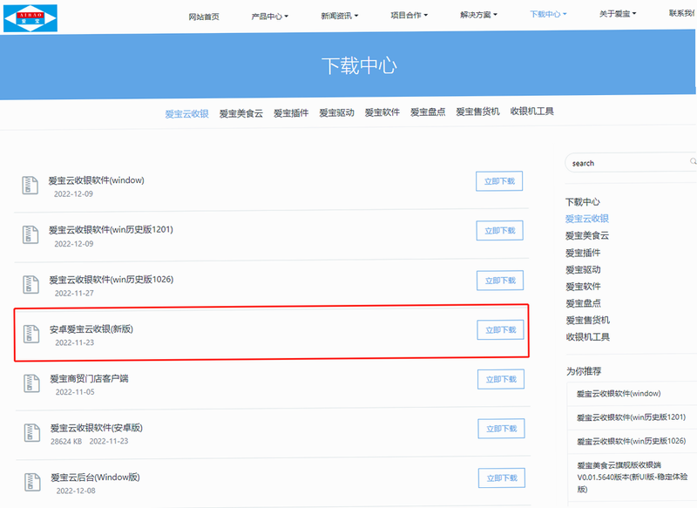Open 收银机工具 in the sidebar list
Screen dimensions: 697x508
tap(587, 337)
